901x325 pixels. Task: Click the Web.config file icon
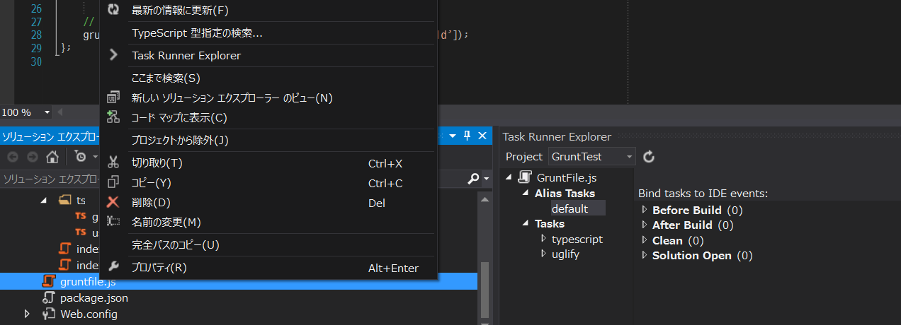pyautogui.click(x=49, y=314)
